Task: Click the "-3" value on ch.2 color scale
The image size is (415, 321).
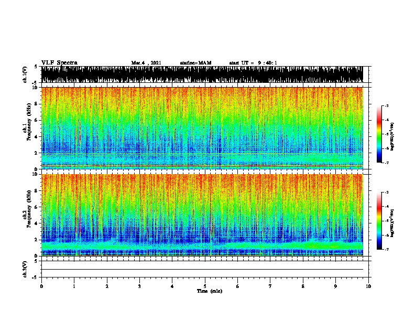Action: click(x=387, y=192)
